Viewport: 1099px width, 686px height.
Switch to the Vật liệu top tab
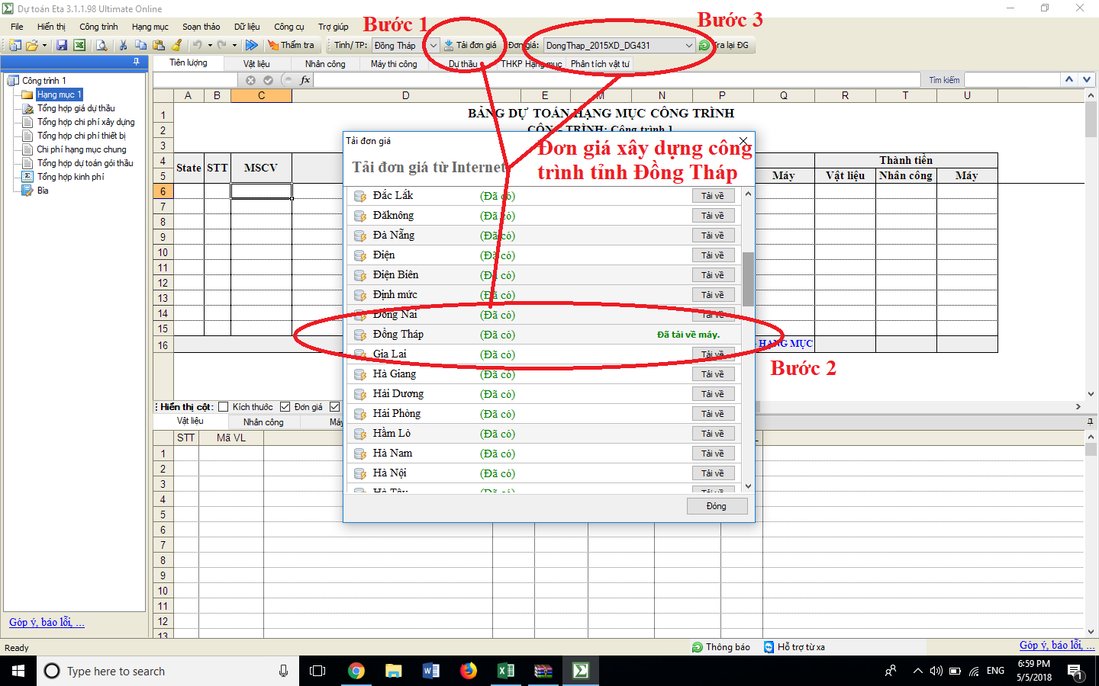click(256, 64)
